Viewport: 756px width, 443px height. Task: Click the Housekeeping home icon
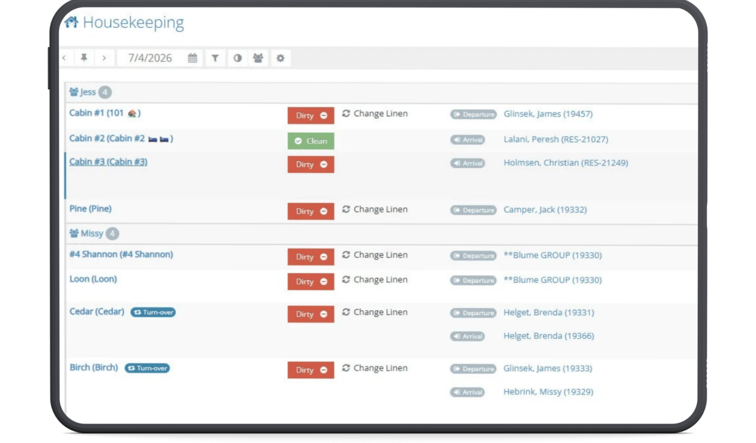[x=71, y=22]
